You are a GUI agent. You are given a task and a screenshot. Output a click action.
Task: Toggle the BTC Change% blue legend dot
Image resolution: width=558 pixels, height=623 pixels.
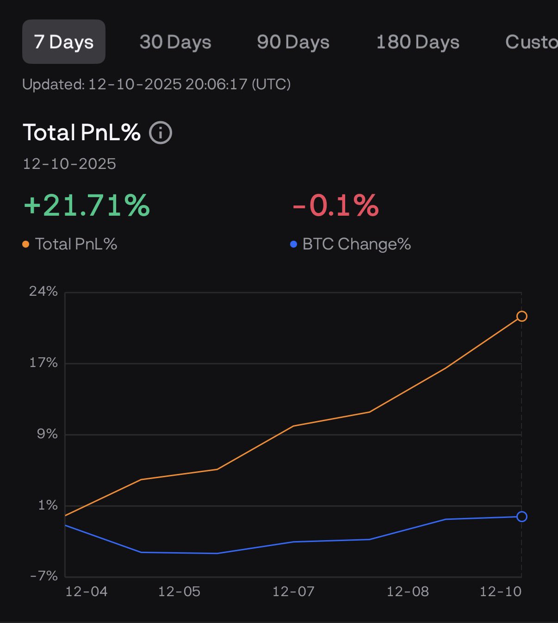[293, 244]
